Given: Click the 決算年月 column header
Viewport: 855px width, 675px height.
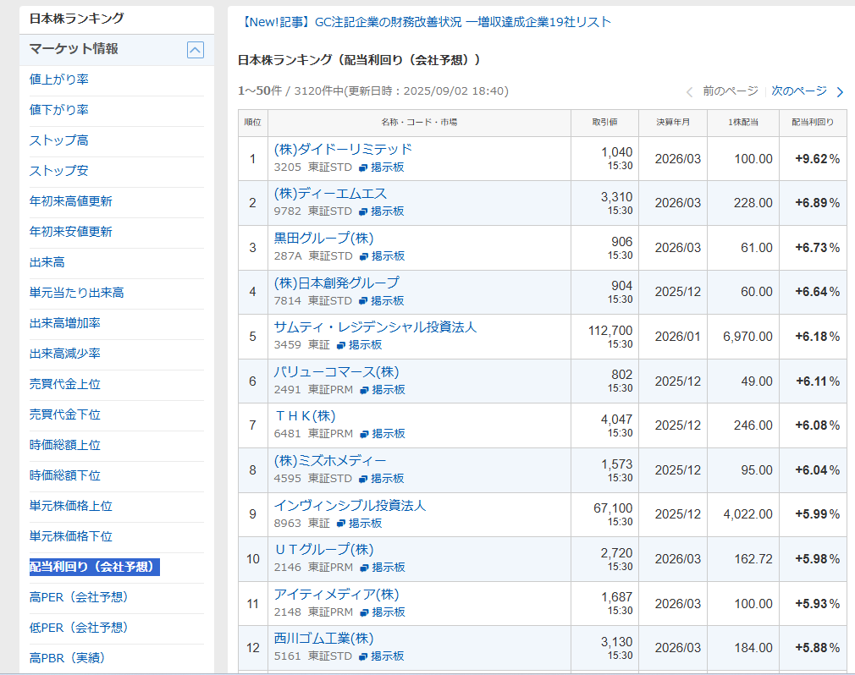Looking at the screenshot, I should [x=673, y=123].
